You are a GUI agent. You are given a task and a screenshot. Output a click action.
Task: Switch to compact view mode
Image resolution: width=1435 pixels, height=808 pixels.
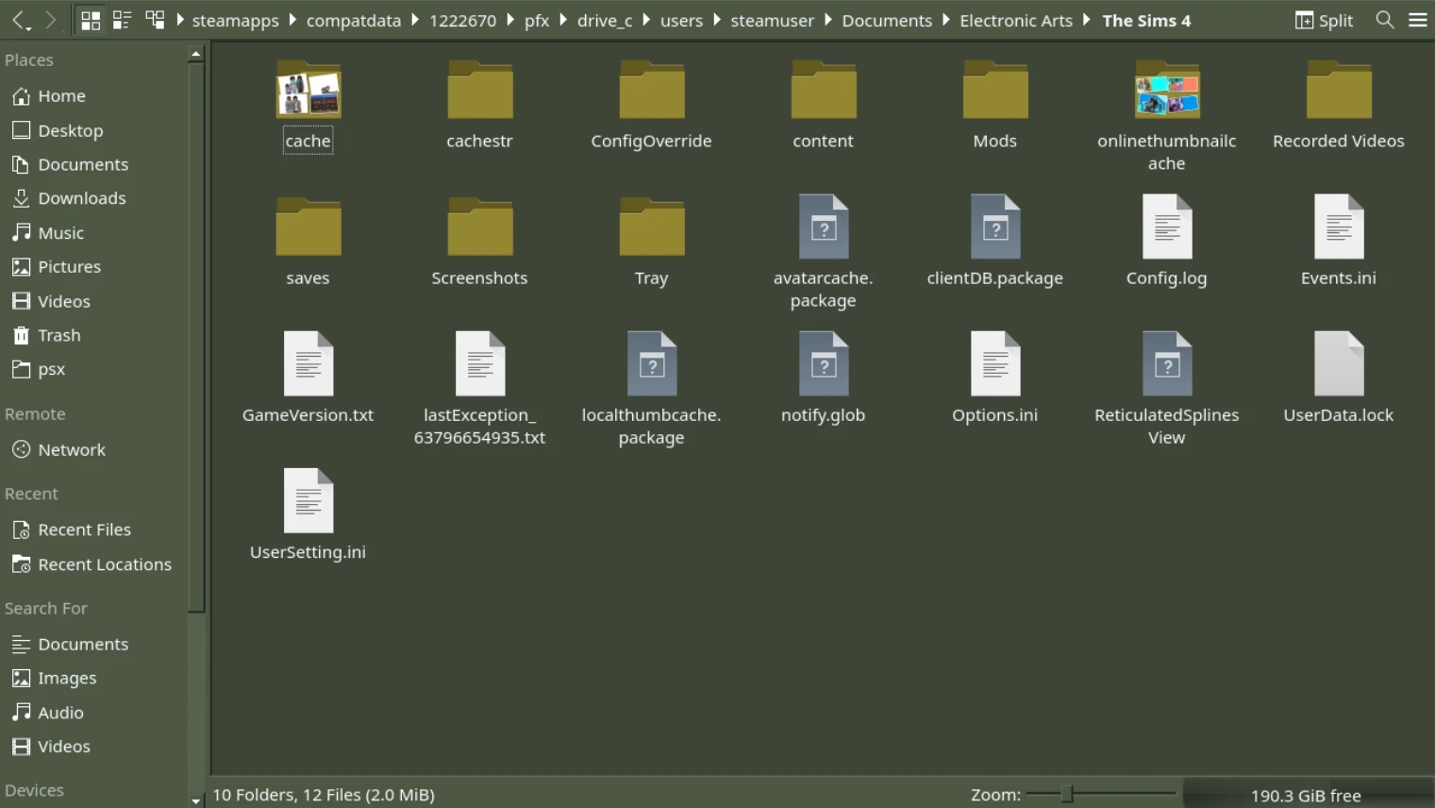122,20
